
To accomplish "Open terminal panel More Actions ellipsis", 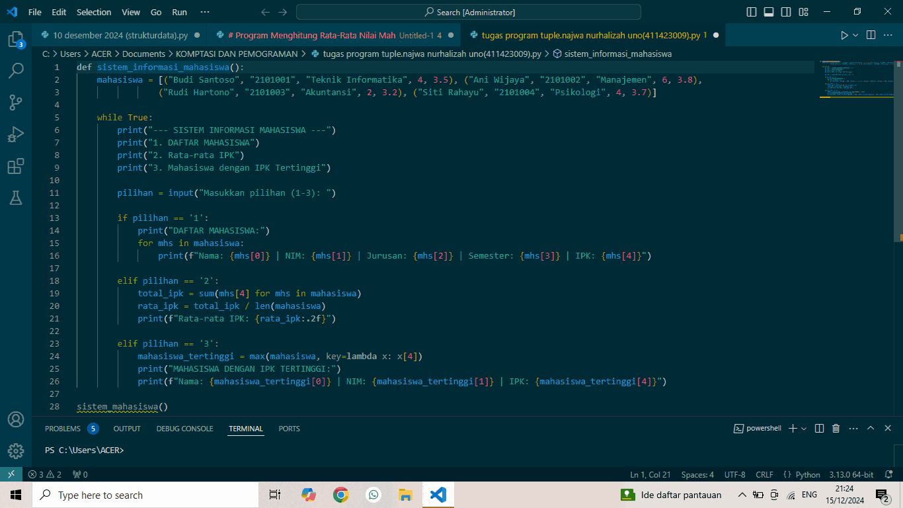I will [x=853, y=428].
